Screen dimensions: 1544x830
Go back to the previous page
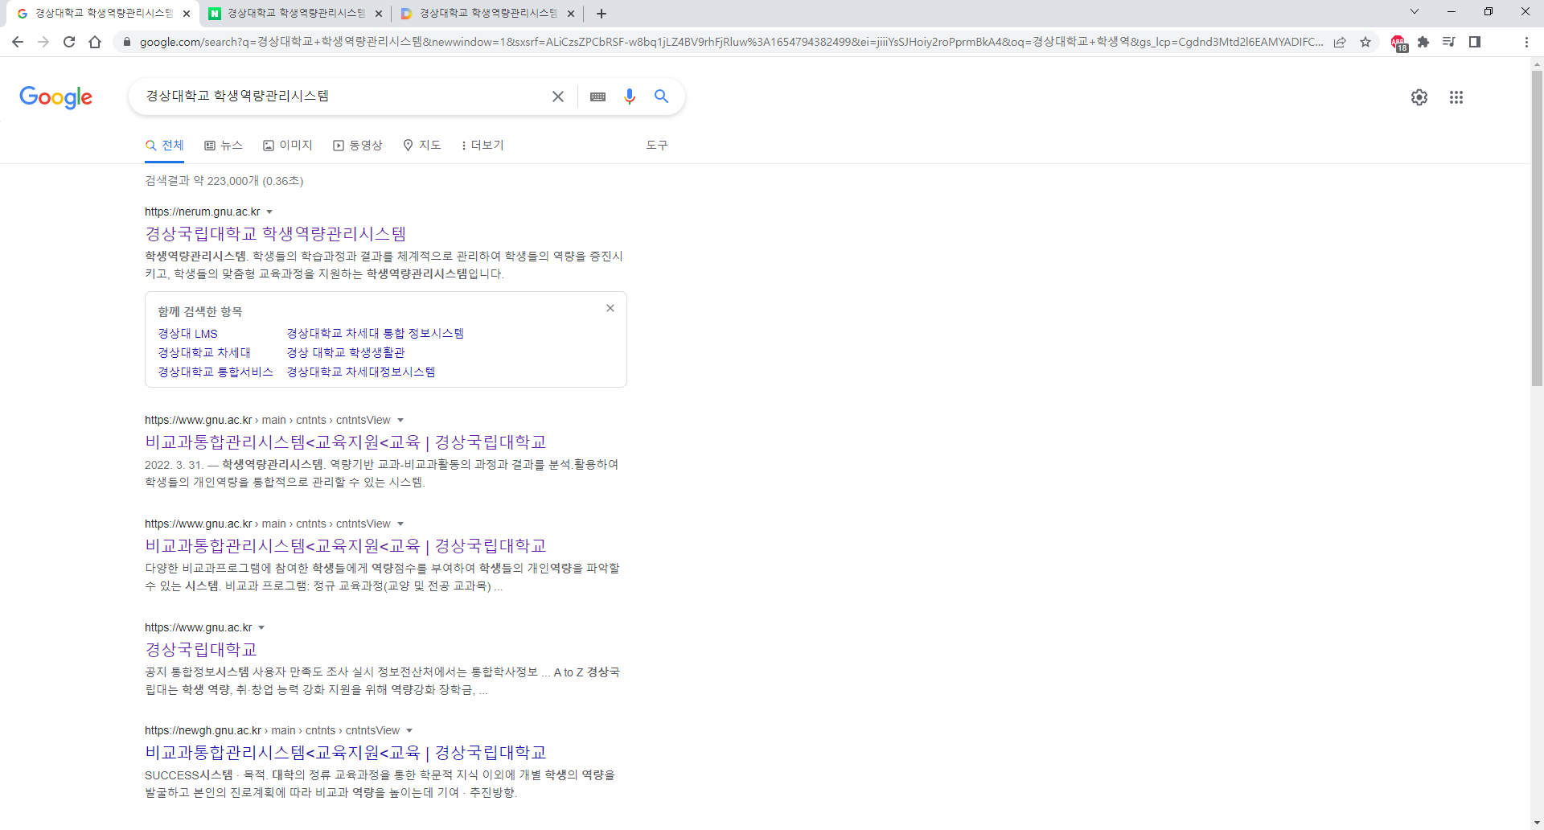point(18,42)
